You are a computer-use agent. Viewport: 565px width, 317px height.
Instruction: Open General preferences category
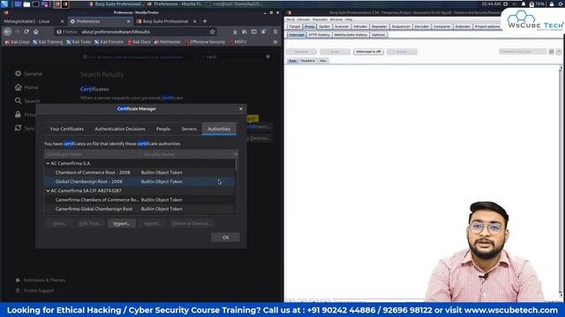click(x=29, y=74)
